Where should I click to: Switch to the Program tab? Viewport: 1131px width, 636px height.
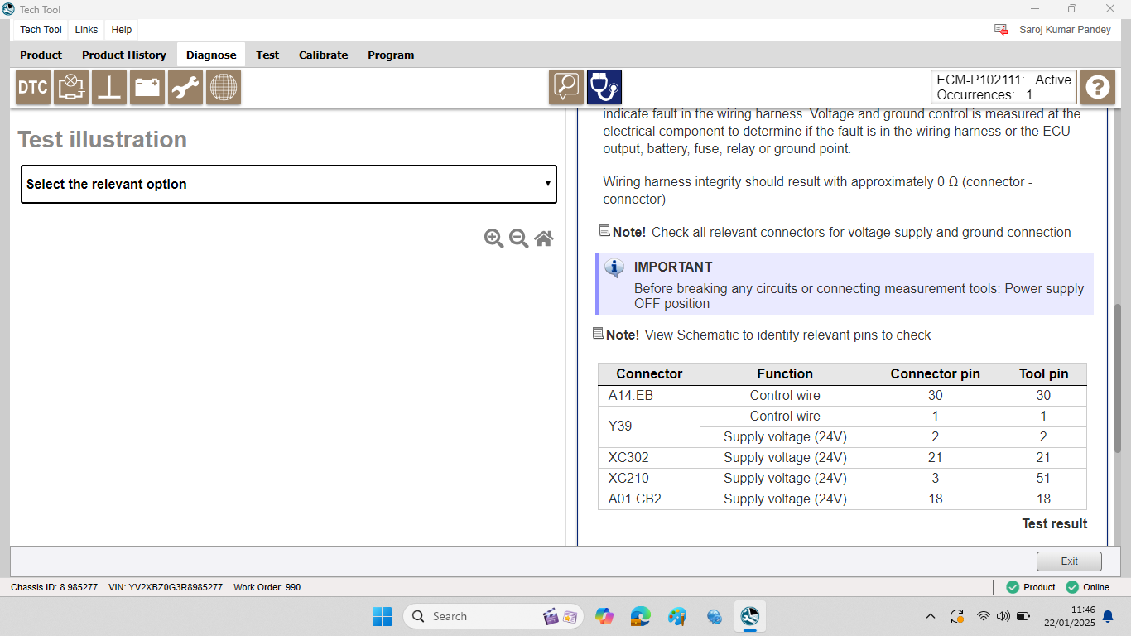point(391,55)
